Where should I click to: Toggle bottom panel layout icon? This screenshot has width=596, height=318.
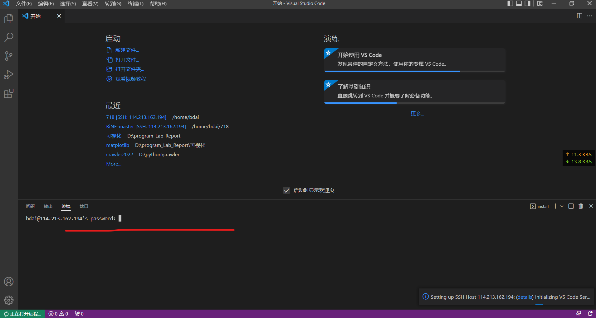(x=519, y=3)
